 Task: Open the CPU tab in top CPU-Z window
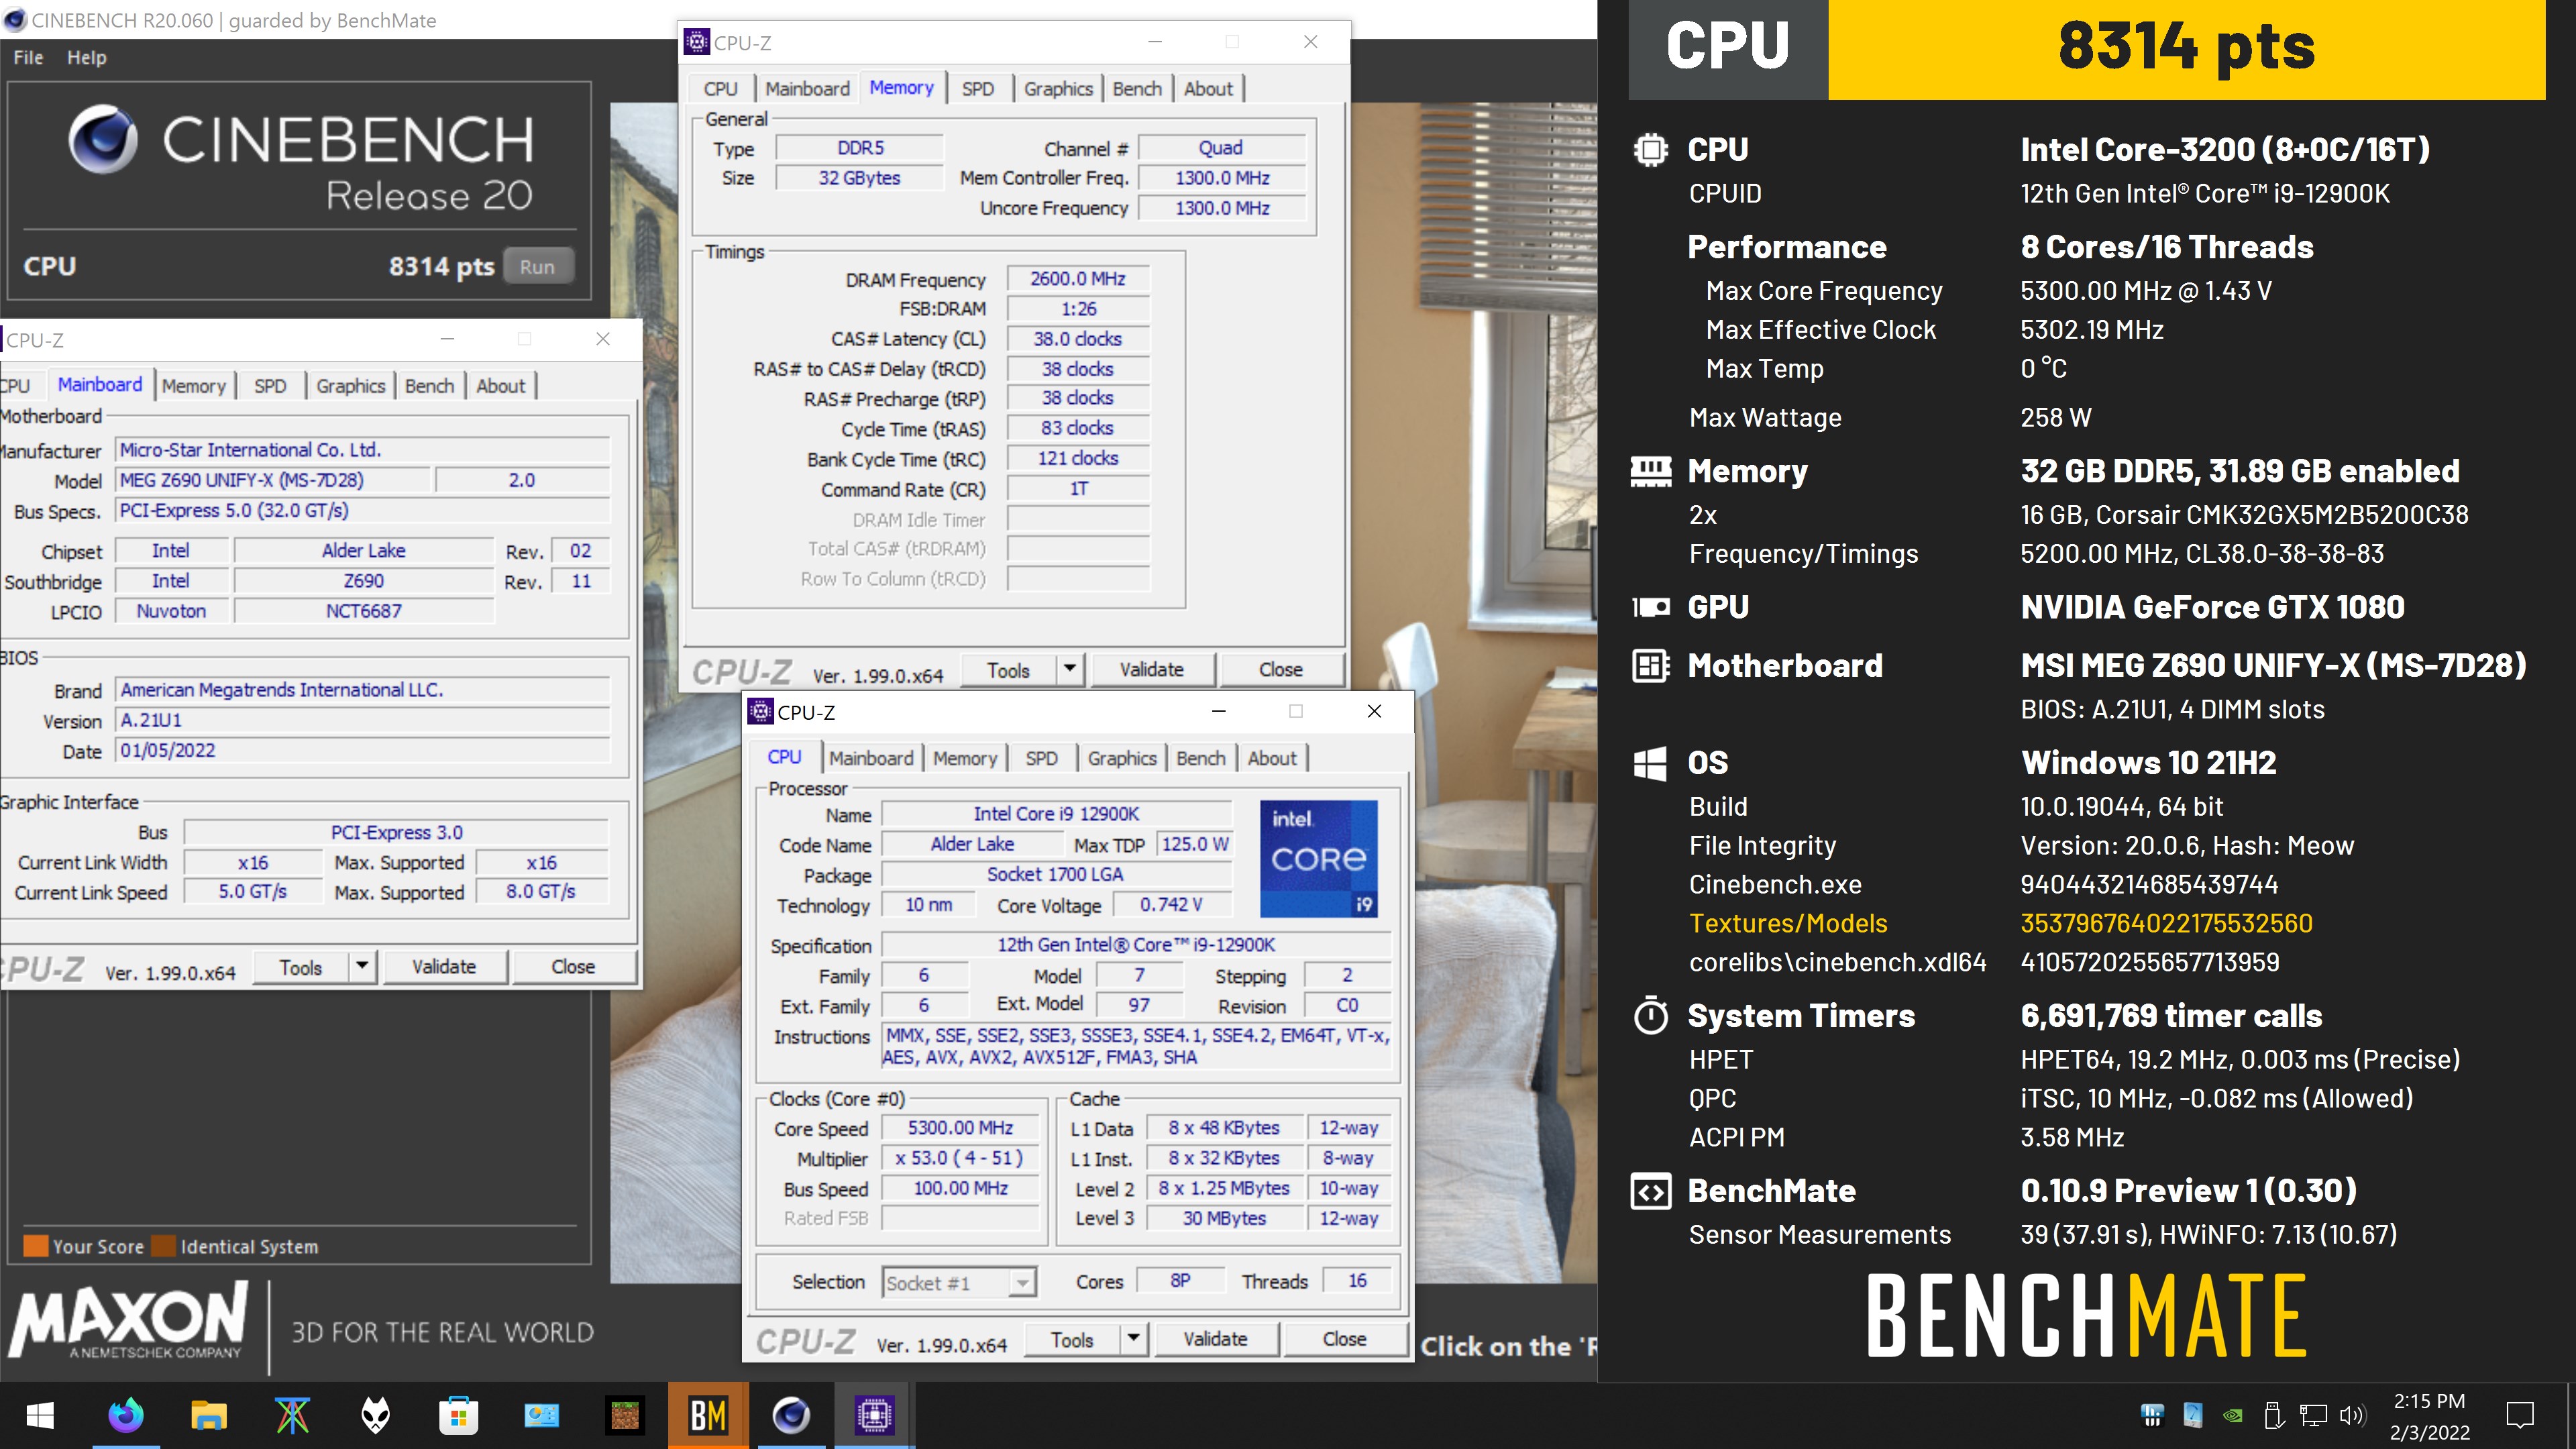coord(720,89)
